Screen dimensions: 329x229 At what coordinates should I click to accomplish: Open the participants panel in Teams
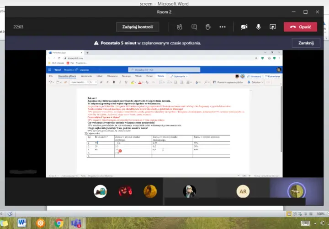click(x=180, y=27)
